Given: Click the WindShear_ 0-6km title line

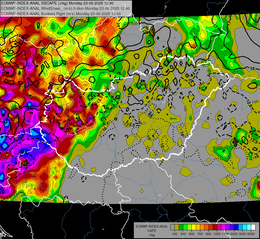Looking at the screenshot, I should tap(65, 8).
